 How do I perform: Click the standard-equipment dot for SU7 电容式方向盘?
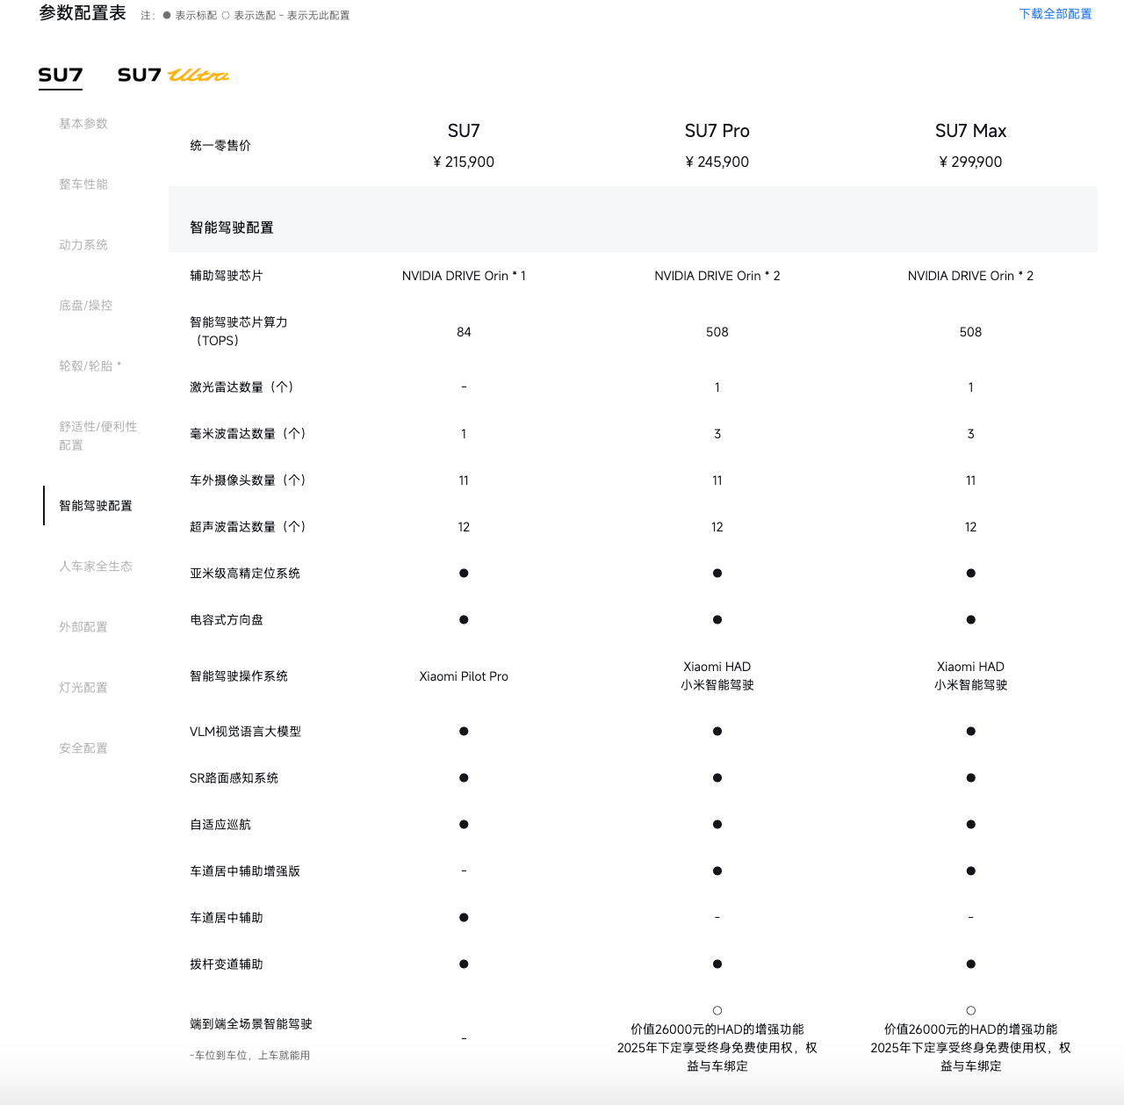[464, 619]
